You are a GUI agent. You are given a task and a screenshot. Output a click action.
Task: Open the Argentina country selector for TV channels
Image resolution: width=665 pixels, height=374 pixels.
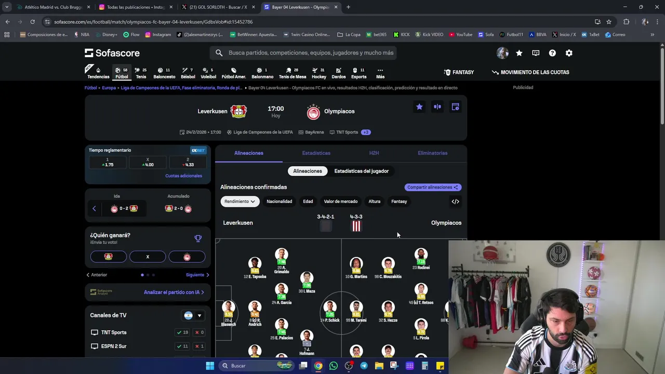[x=193, y=315]
